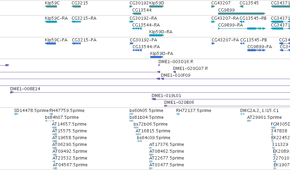Select the AT03477.5prime EST label

tap(167, 165)
